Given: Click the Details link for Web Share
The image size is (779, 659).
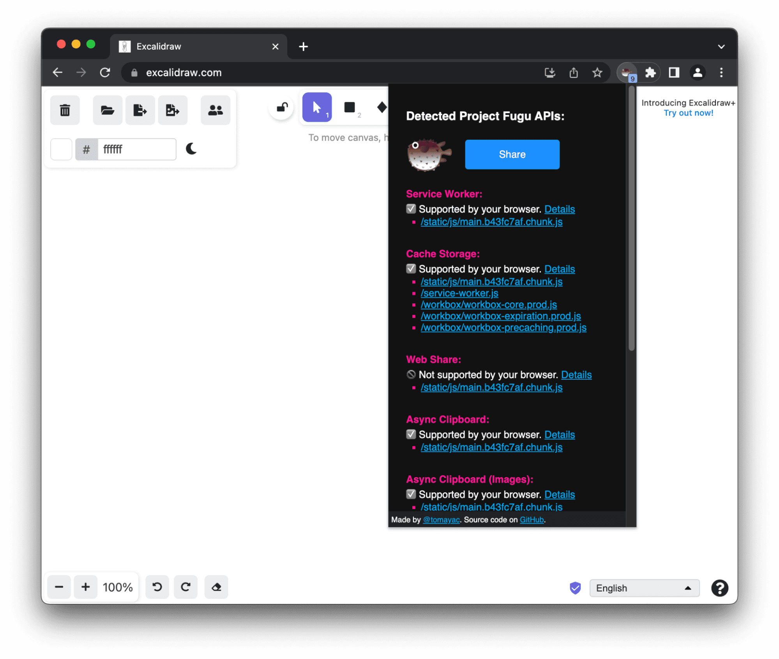Looking at the screenshot, I should [x=577, y=375].
